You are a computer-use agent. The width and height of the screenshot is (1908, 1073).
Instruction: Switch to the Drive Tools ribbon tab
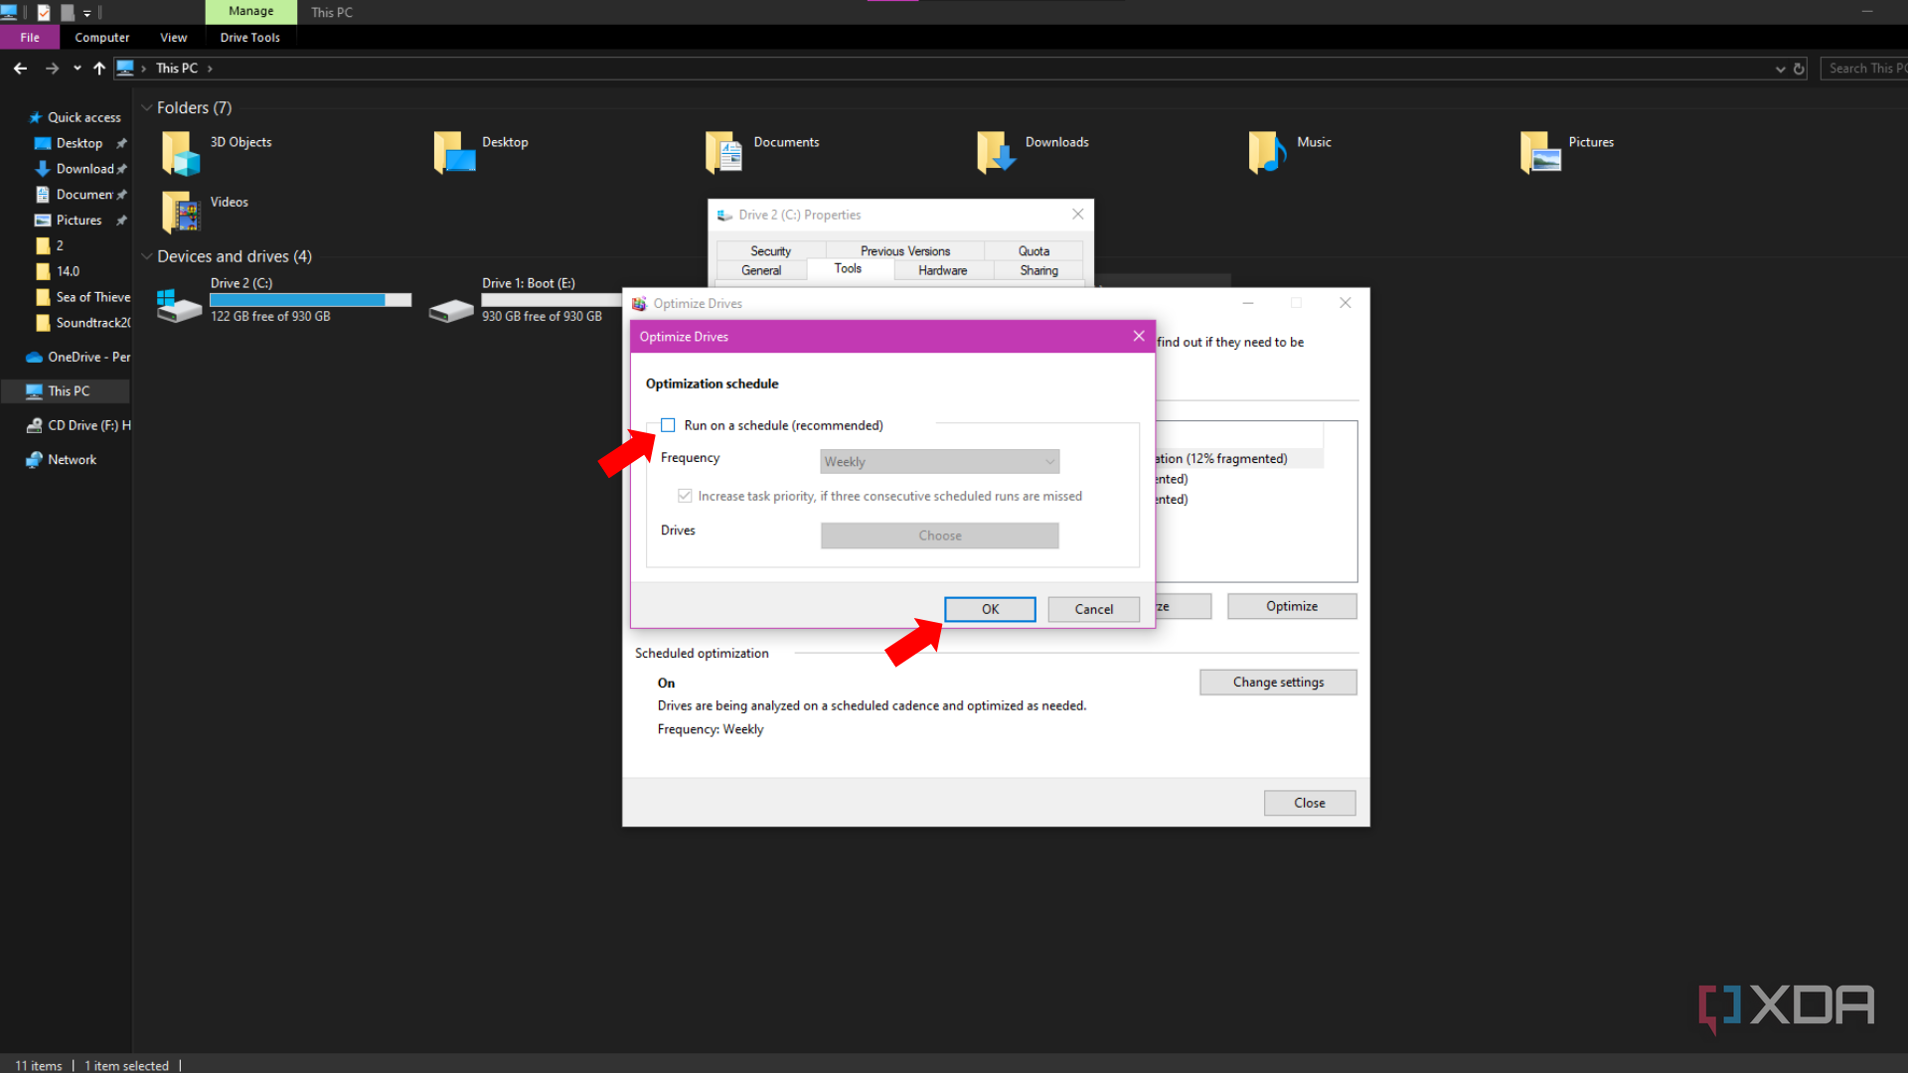point(249,37)
